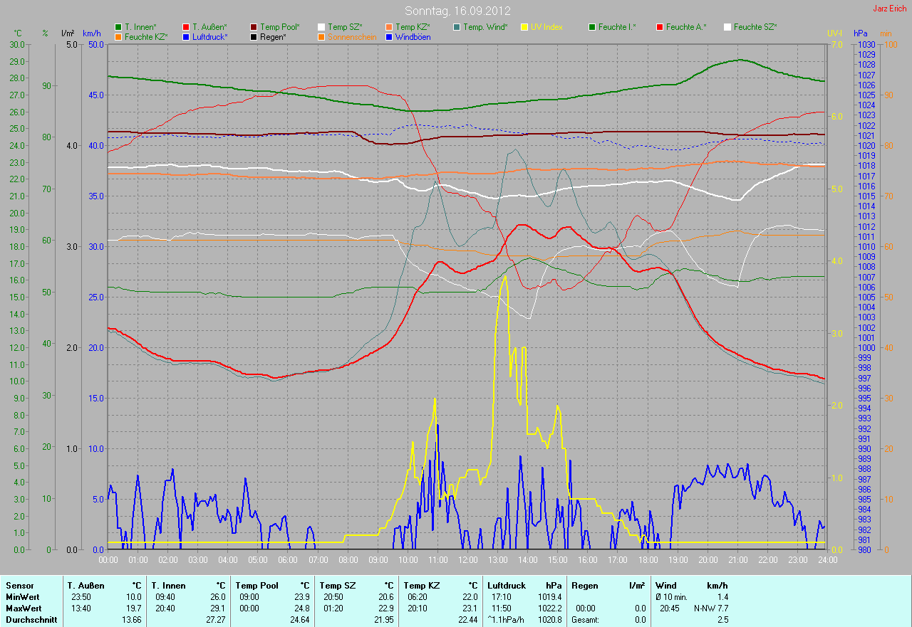Click the 'N-NW 7.7' wind maximum value
The height and width of the screenshot is (627, 912).
[x=710, y=608]
